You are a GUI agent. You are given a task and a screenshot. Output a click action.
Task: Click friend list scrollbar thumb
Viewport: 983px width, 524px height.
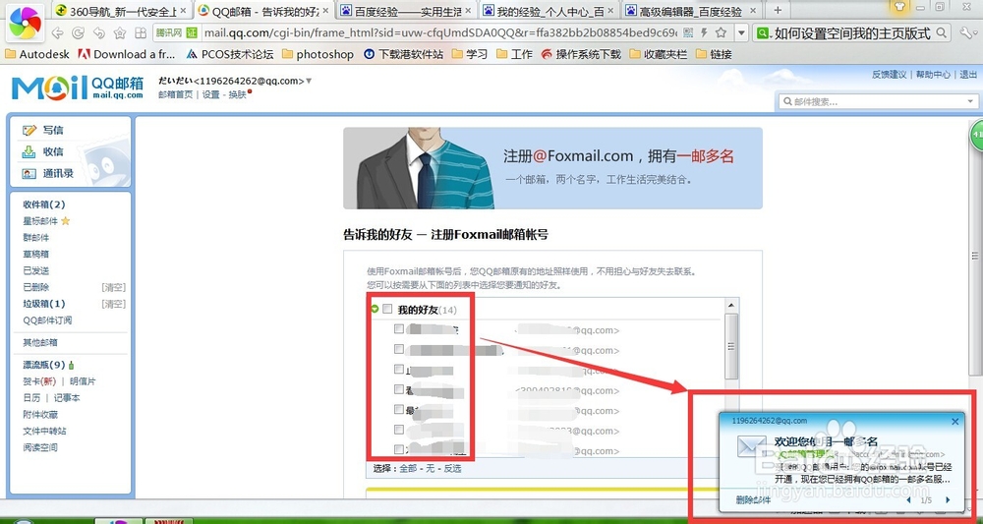pos(731,346)
